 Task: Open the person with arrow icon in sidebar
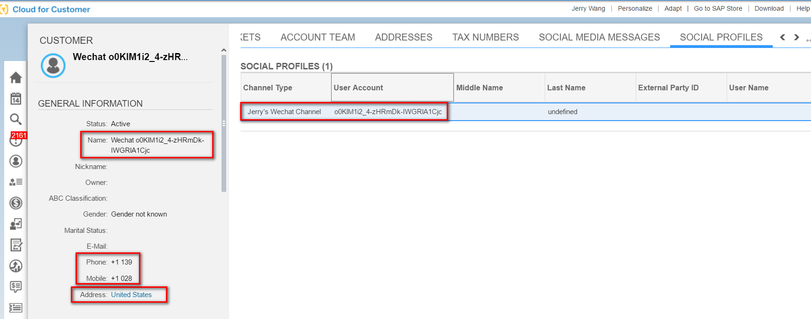16,224
